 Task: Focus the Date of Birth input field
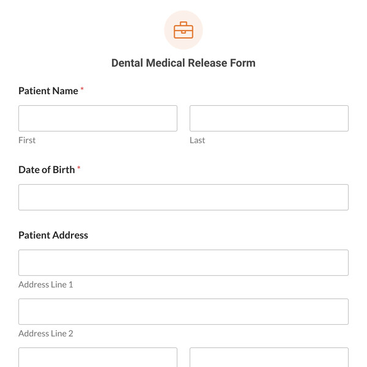(x=183, y=197)
